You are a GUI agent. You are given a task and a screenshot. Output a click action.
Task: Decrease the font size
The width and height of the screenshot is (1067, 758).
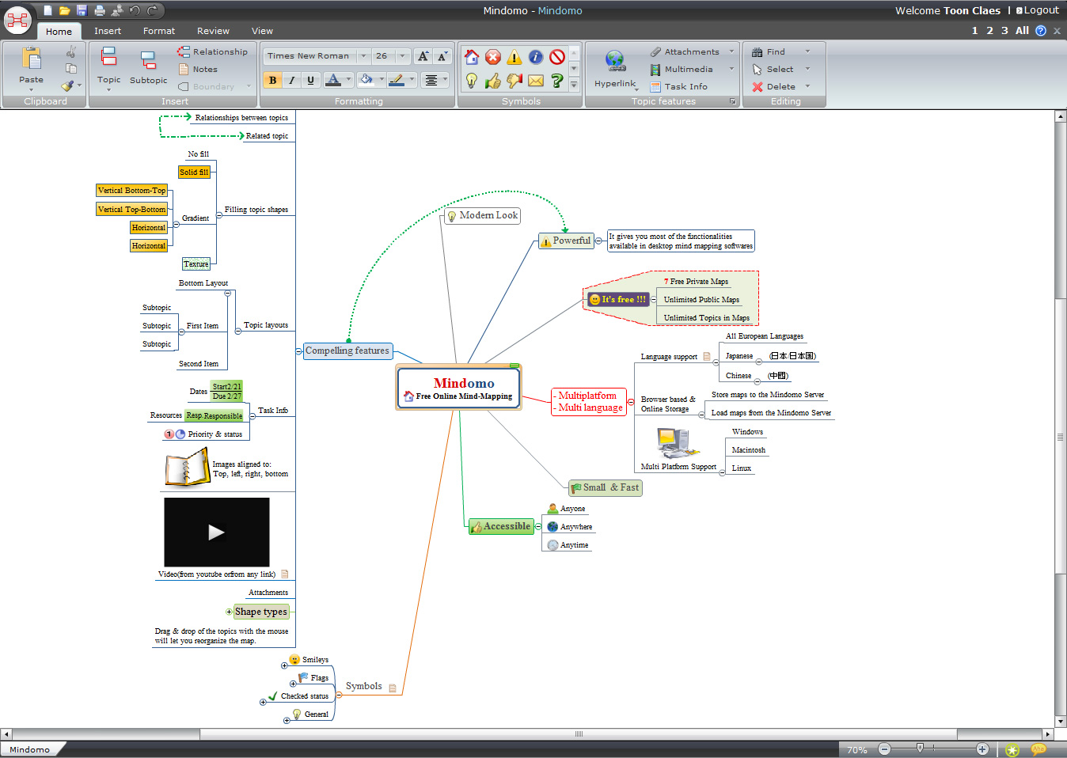click(x=442, y=56)
